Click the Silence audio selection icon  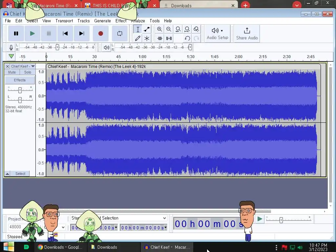point(169,38)
